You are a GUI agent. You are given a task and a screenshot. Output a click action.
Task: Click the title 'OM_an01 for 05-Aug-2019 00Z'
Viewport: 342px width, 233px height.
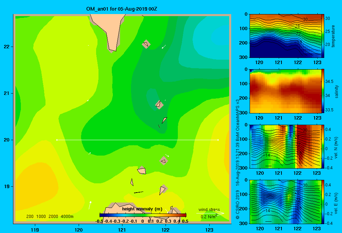tap(122, 9)
